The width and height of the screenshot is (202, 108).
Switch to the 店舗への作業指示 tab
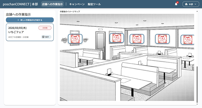pyautogui.click(x=53, y=4)
